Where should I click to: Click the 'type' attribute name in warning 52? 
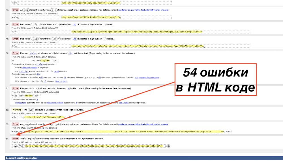[31, 110]
